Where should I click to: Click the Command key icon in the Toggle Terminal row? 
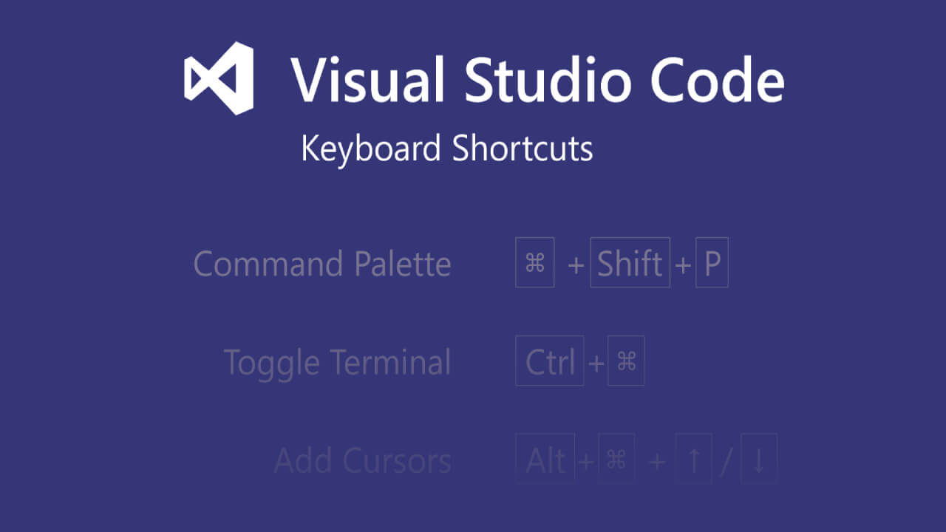pos(626,361)
